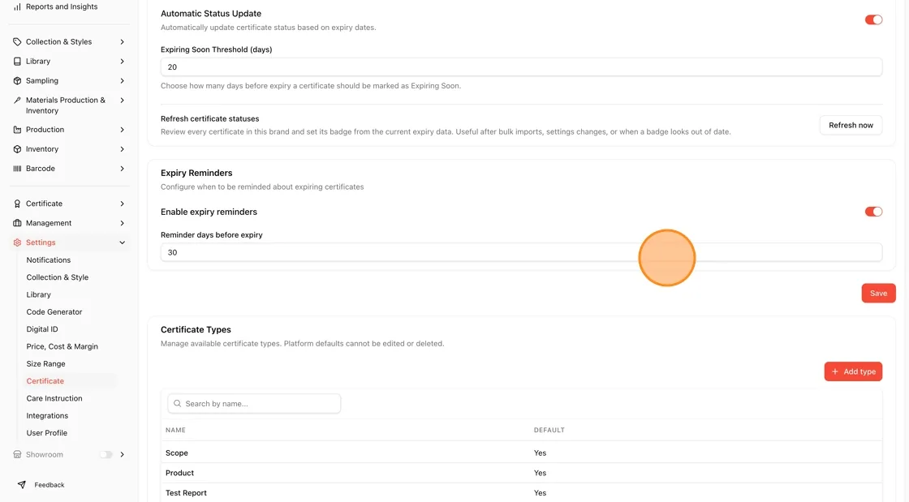Viewport: 909px width, 502px height.
Task: Click the Save button
Action: [x=878, y=293]
